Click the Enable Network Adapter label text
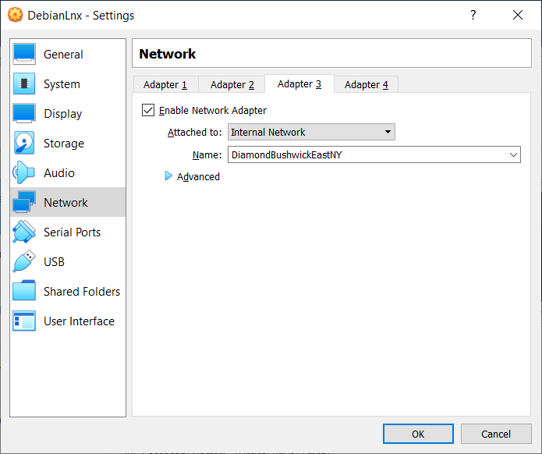The height and width of the screenshot is (454, 542). 213,110
